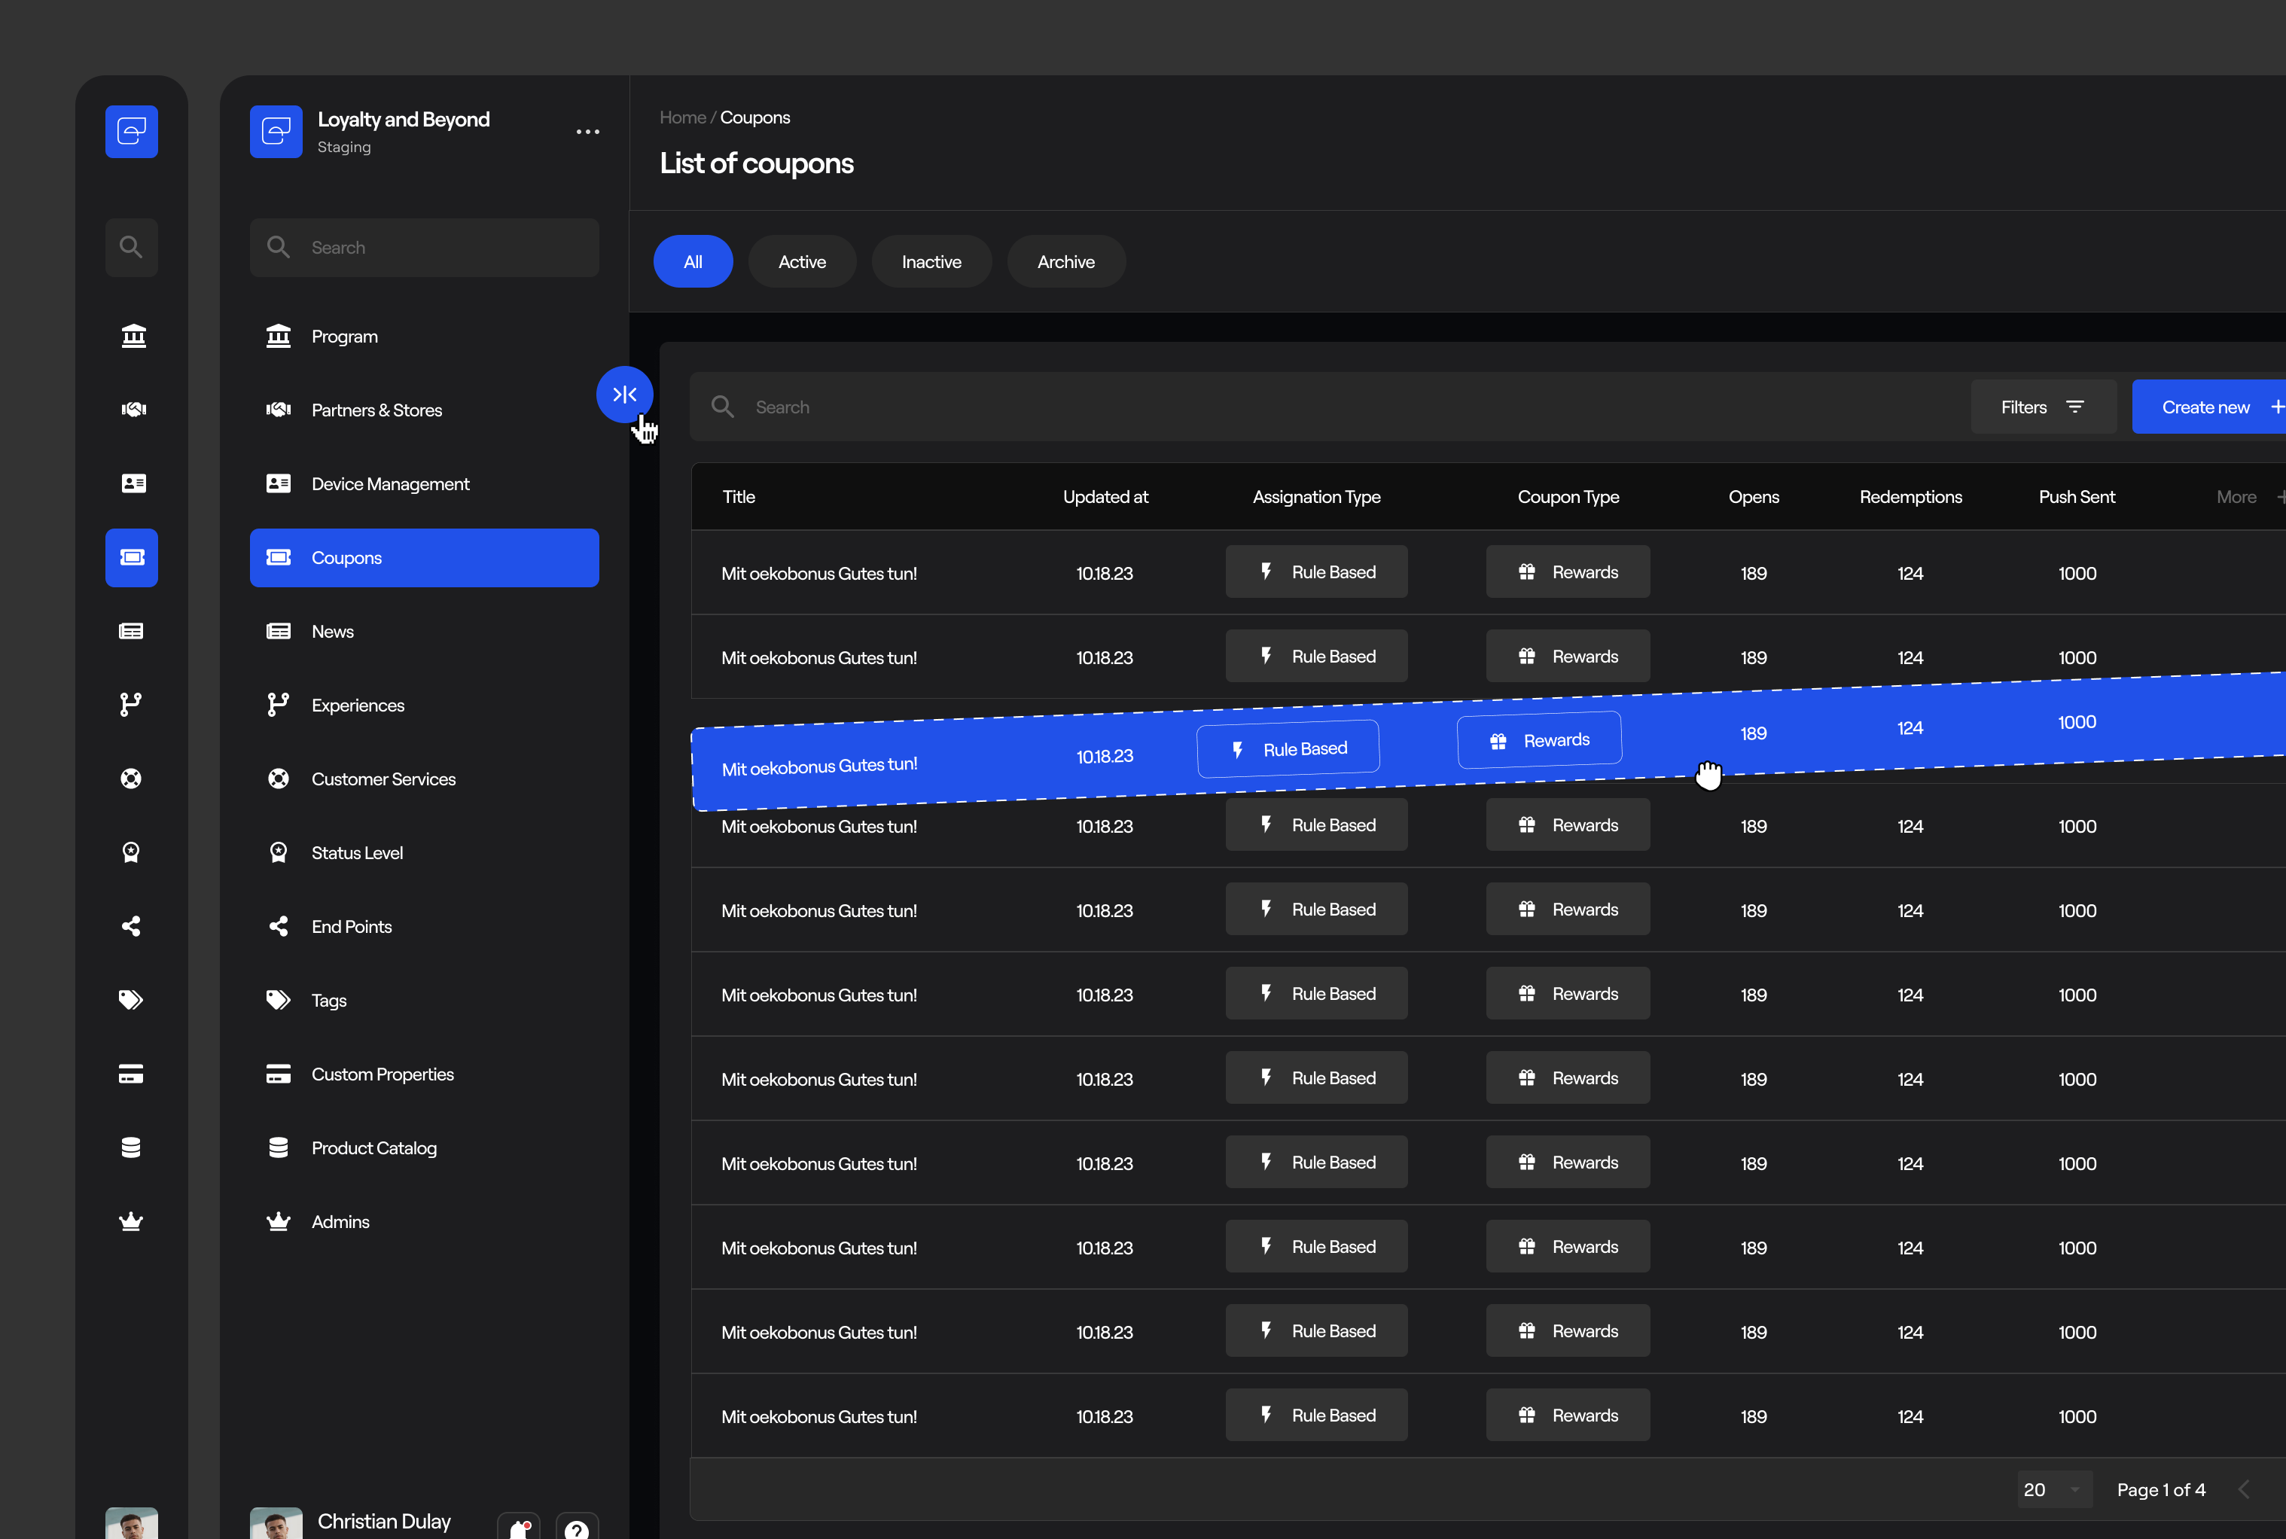Go back using the Home breadcrumb
The image size is (2286, 1539).
click(681, 117)
